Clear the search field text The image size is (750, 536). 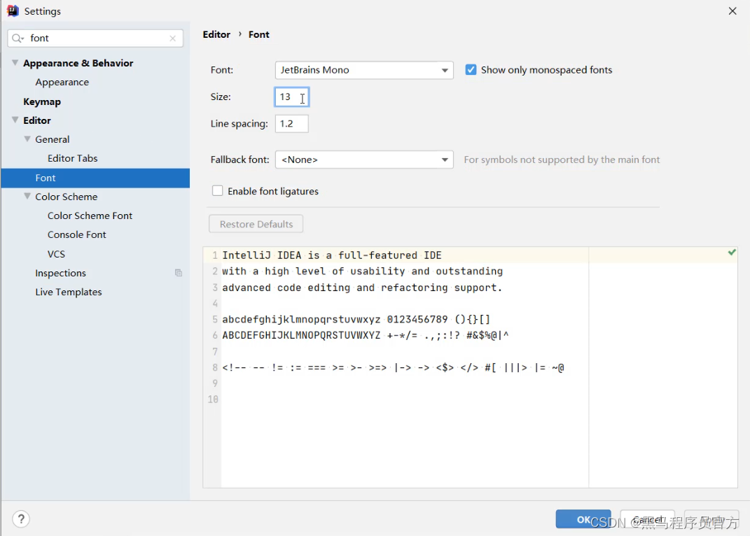173,38
